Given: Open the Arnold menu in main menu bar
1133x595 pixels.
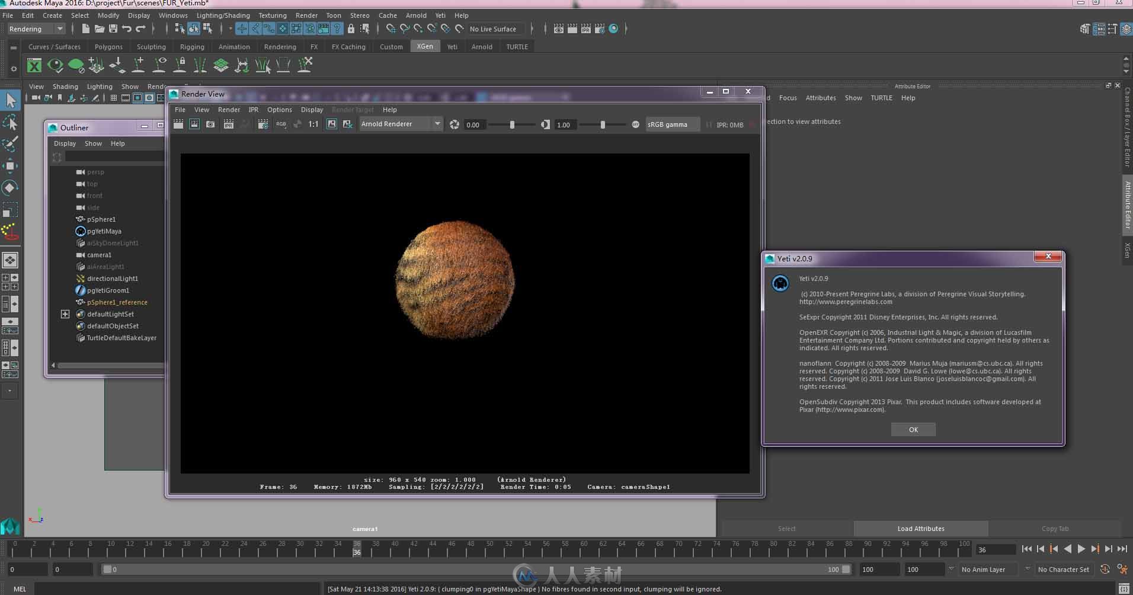Looking at the screenshot, I should pos(415,15).
